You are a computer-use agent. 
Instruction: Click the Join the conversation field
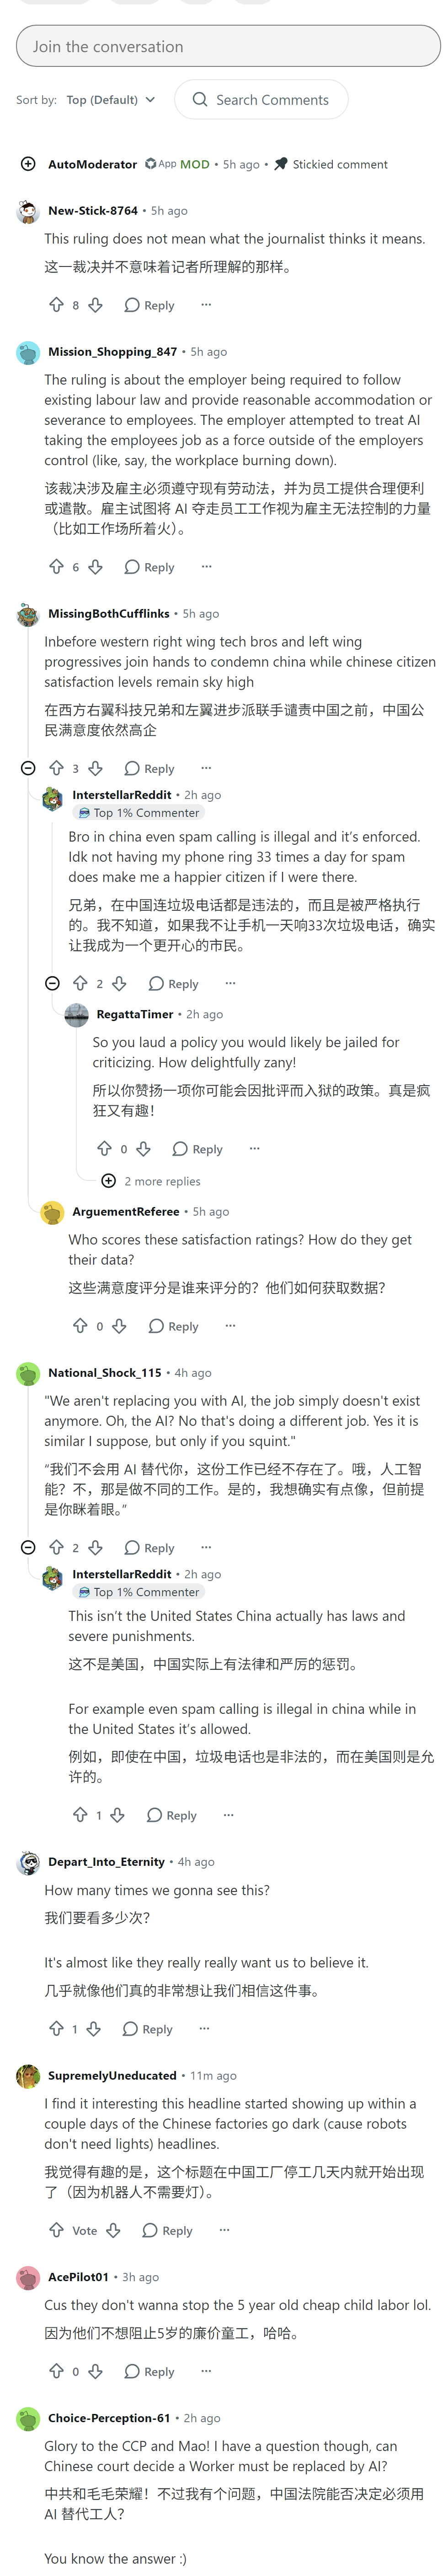(228, 46)
